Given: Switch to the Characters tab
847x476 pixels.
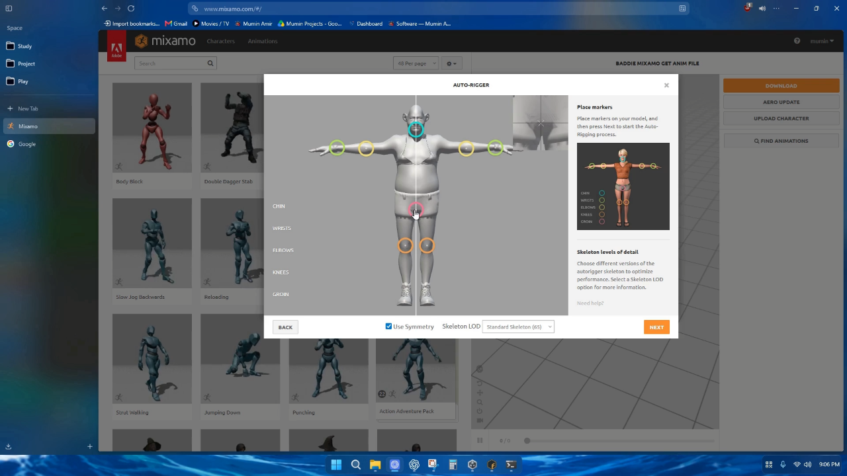Looking at the screenshot, I should pos(220,41).
